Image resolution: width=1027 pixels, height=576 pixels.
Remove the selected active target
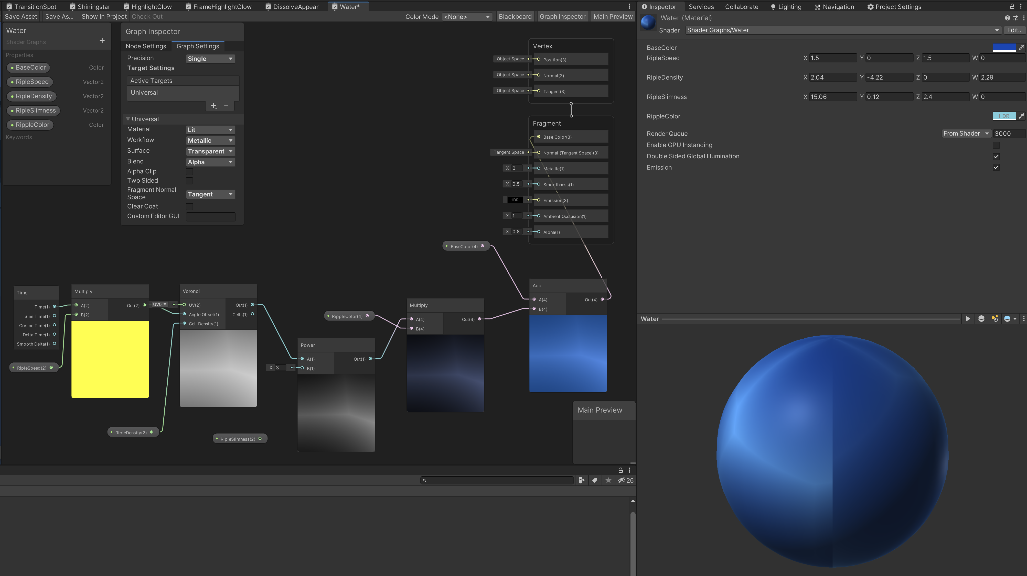point(226,106)
